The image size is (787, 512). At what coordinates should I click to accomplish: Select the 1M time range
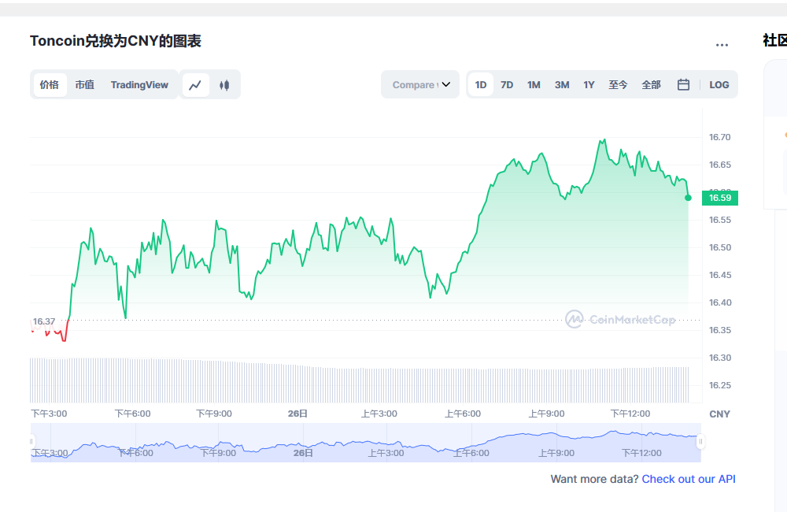click(x=534, y=85)
